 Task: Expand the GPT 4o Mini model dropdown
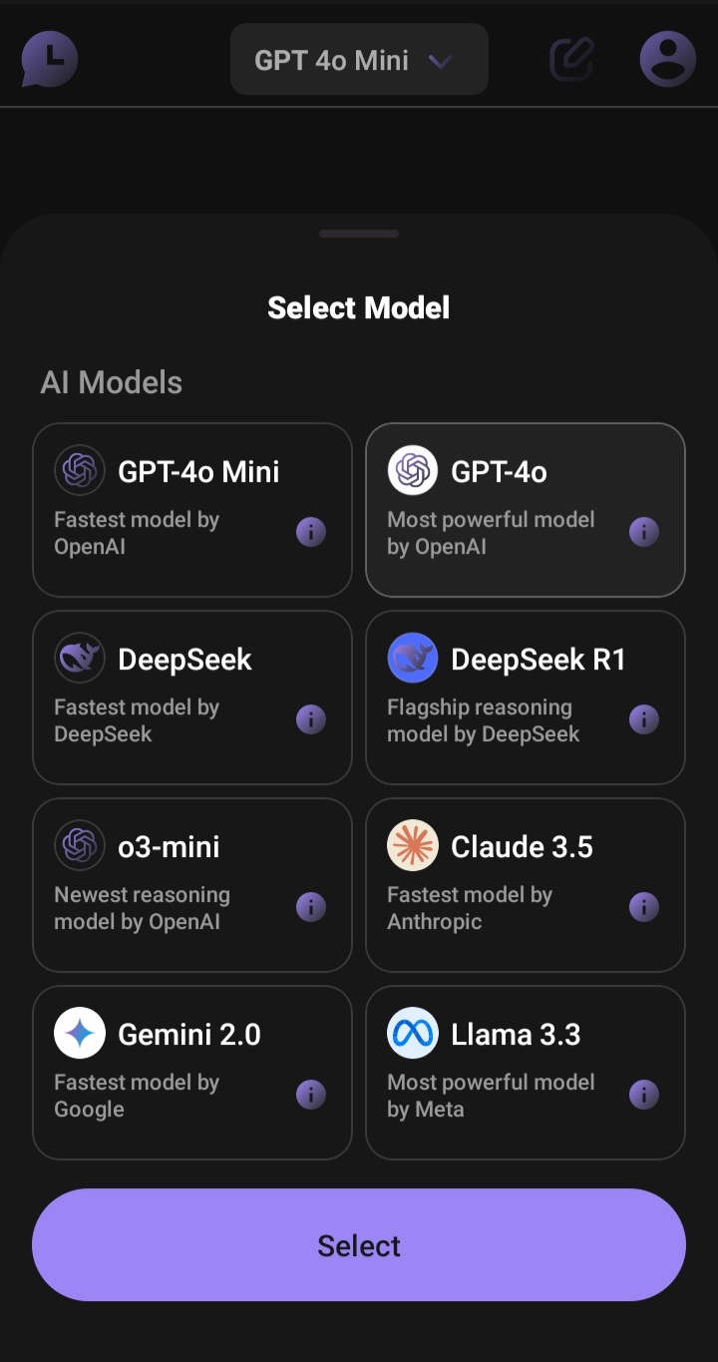point(359,60)
